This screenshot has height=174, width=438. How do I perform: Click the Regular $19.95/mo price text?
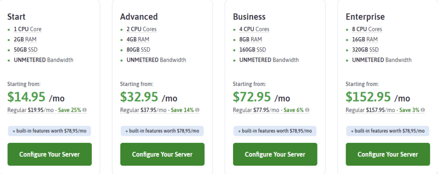pos(30,110)
